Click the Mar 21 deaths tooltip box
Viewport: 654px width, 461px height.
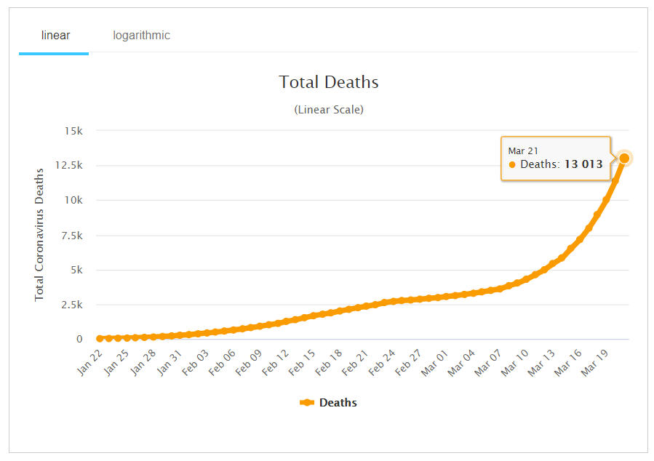click(x=556, y=158)
